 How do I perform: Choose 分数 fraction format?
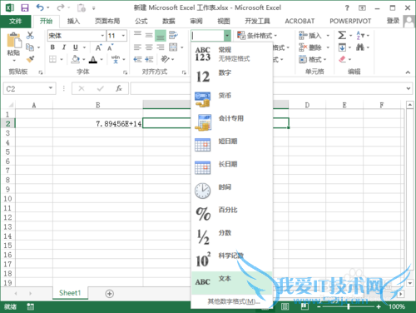(232, 236)
